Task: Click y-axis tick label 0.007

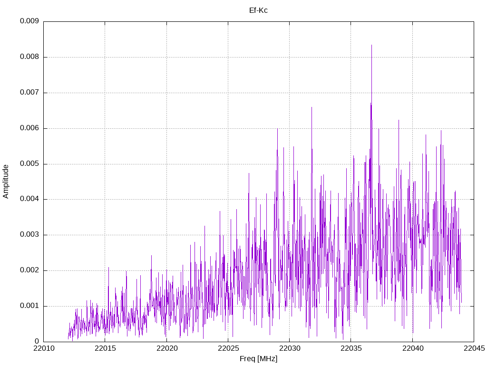Action: (x=29, y=93)
